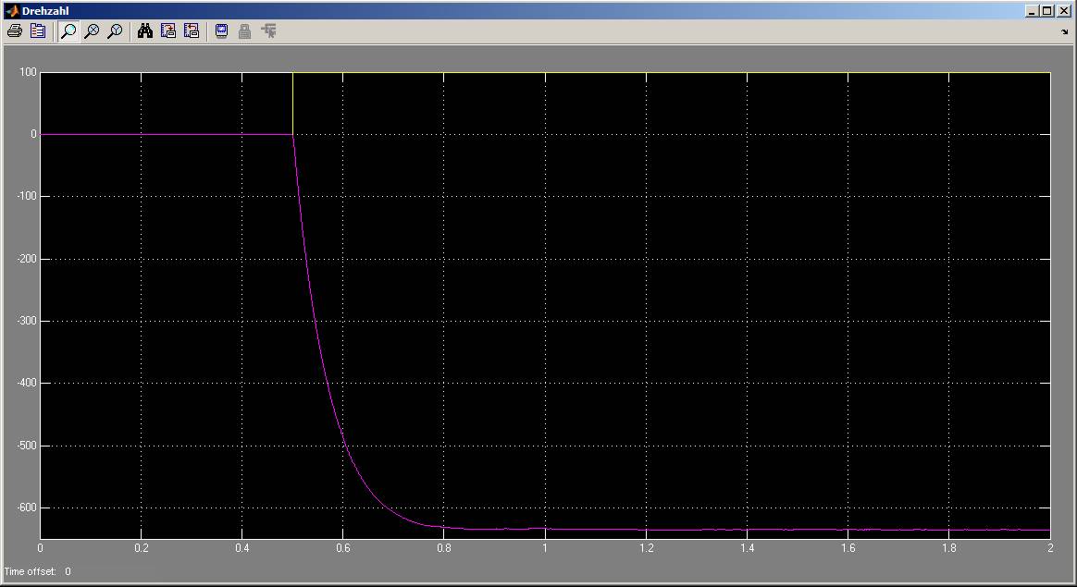
Task: Click the Drehzahl title bar text
Action: [x=43, y=11]
